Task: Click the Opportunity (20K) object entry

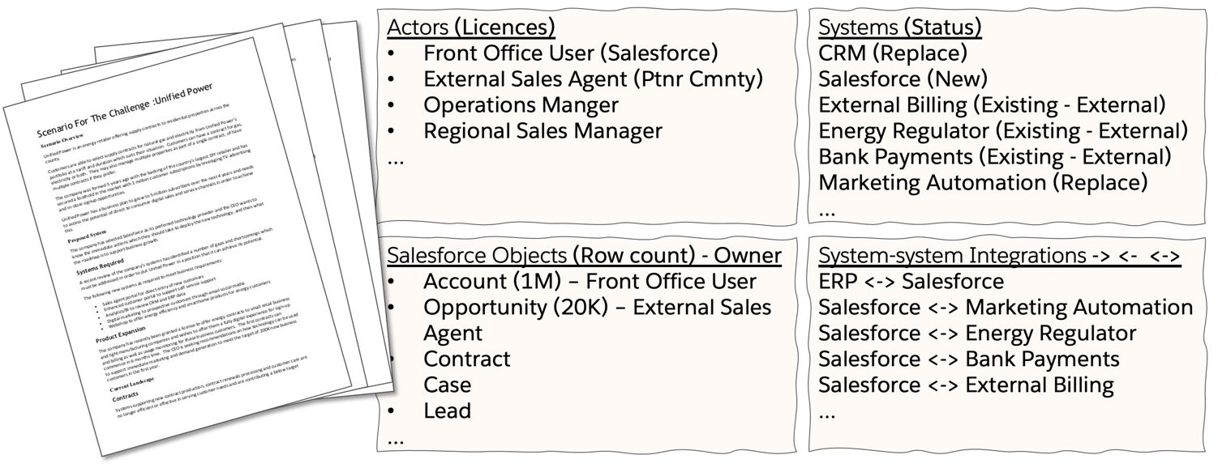Action: pos(597,308)
